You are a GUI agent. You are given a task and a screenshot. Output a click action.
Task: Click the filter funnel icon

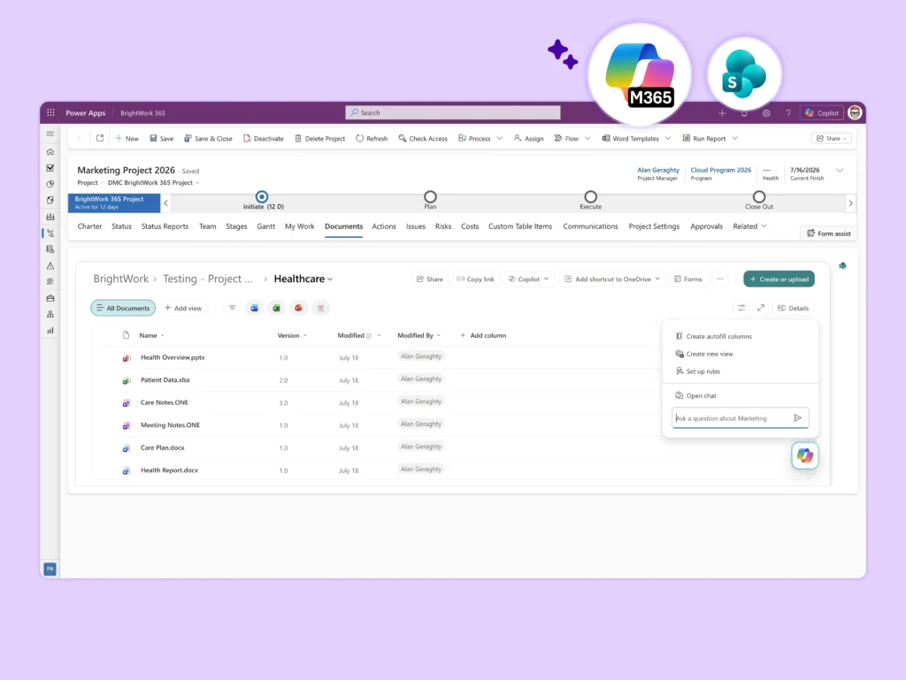point(233,309)
